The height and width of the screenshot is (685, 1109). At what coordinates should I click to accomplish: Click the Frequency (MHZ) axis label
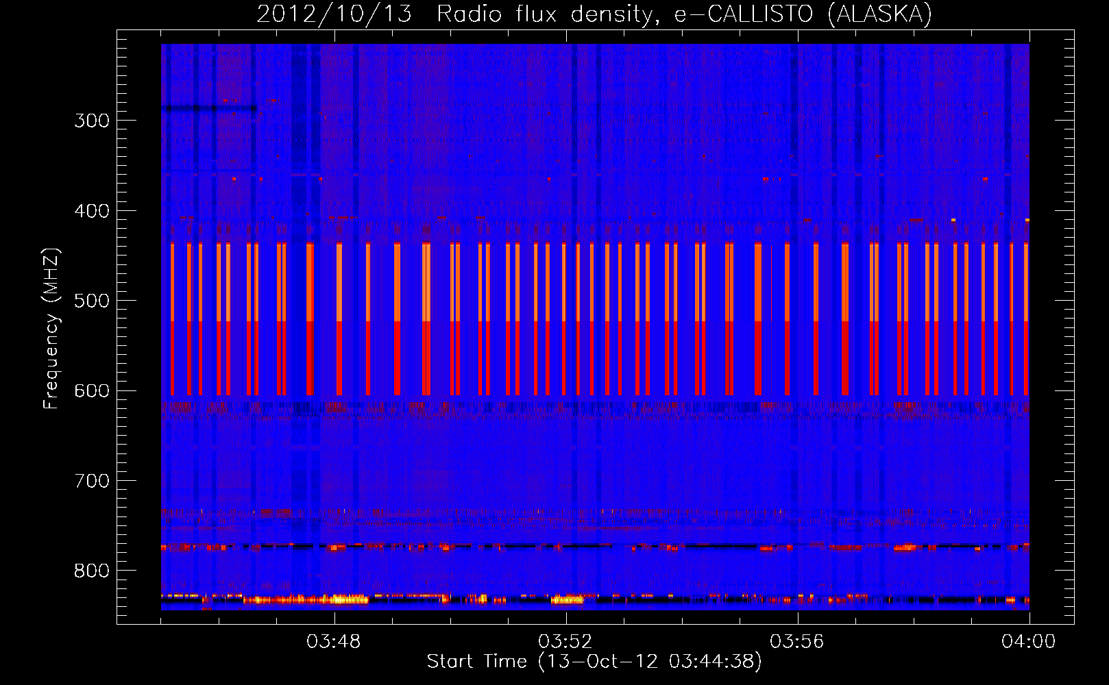[x=51, y=329]
